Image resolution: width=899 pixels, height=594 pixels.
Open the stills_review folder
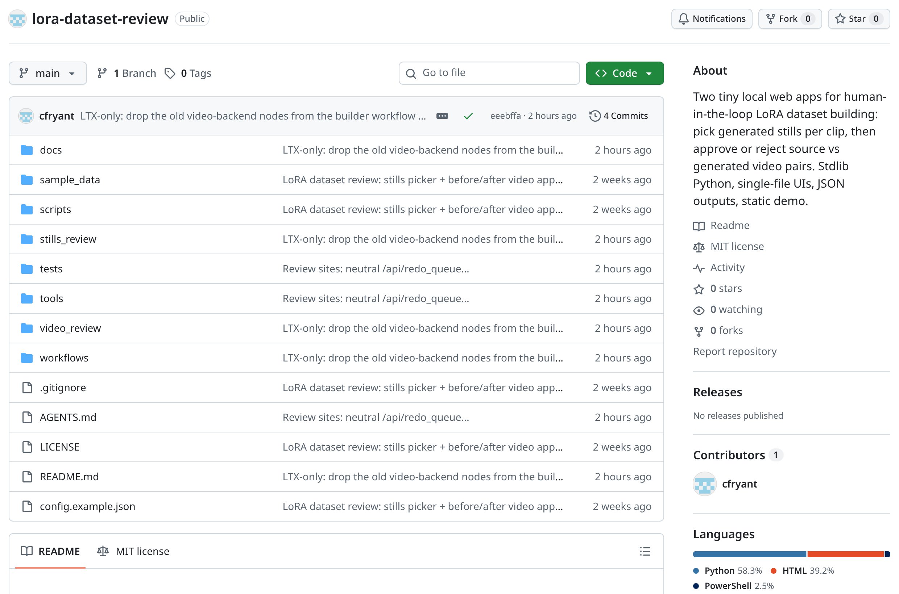(68, 239)
